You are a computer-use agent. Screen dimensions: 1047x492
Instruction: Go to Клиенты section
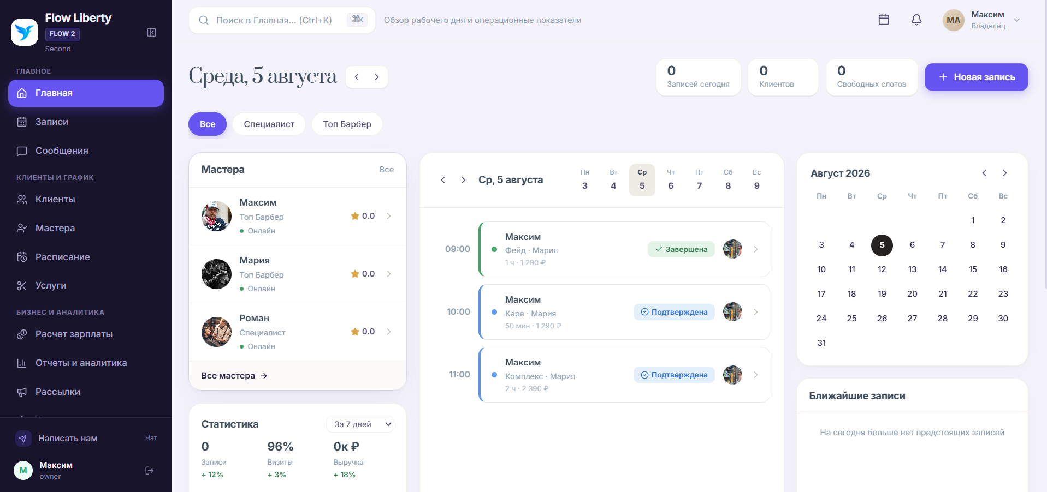point(86,200)
